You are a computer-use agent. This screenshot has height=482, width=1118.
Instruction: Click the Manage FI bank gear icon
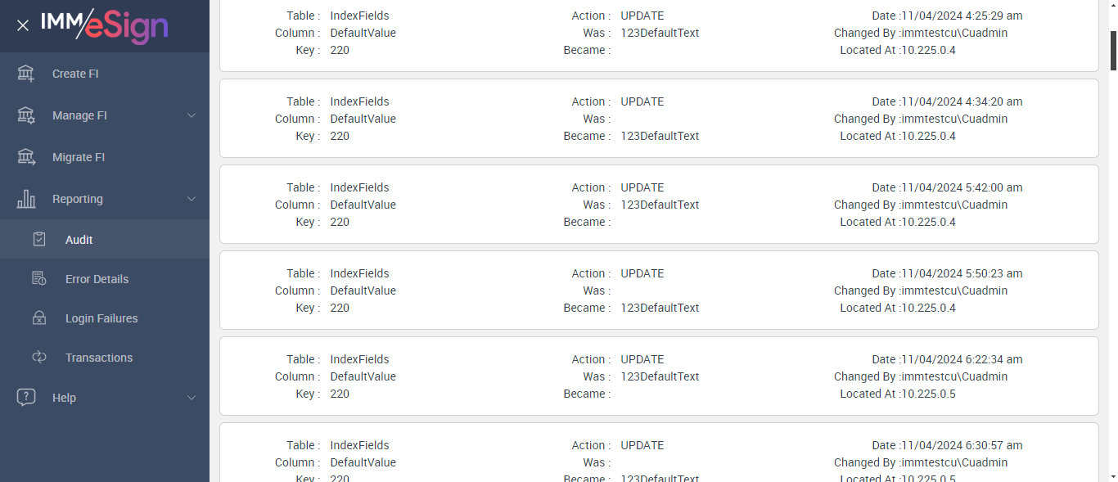pos(26,115)
